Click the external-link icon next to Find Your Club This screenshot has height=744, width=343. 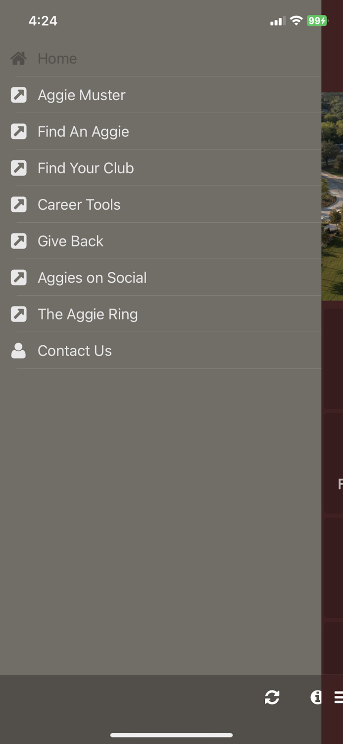pos(18,168)
